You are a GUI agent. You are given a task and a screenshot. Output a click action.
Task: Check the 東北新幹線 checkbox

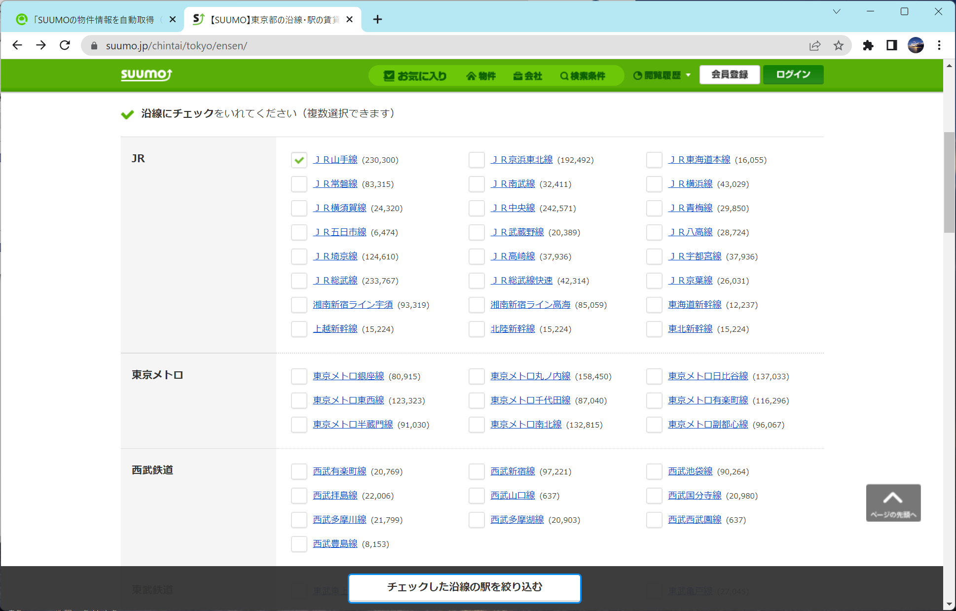click(654, 329)
